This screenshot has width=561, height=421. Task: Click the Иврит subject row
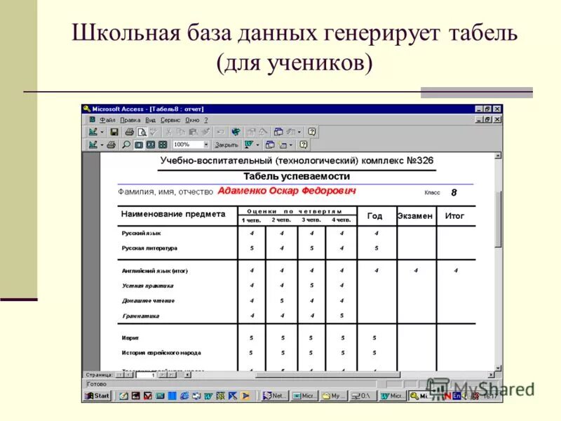pyautogui.click(x=130, y=338)
